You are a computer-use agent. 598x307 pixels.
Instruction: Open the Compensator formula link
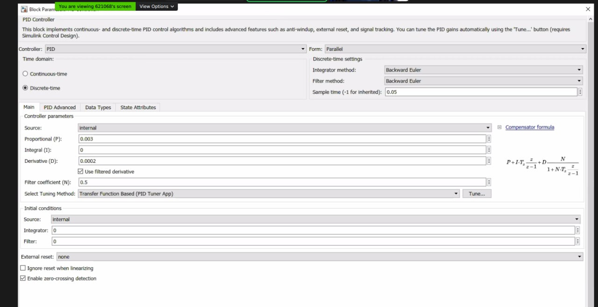point(530,127)
